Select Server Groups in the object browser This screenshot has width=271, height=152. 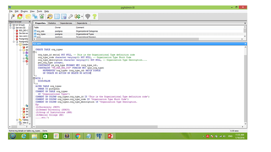pyautogui.click(x=18, y=25)
